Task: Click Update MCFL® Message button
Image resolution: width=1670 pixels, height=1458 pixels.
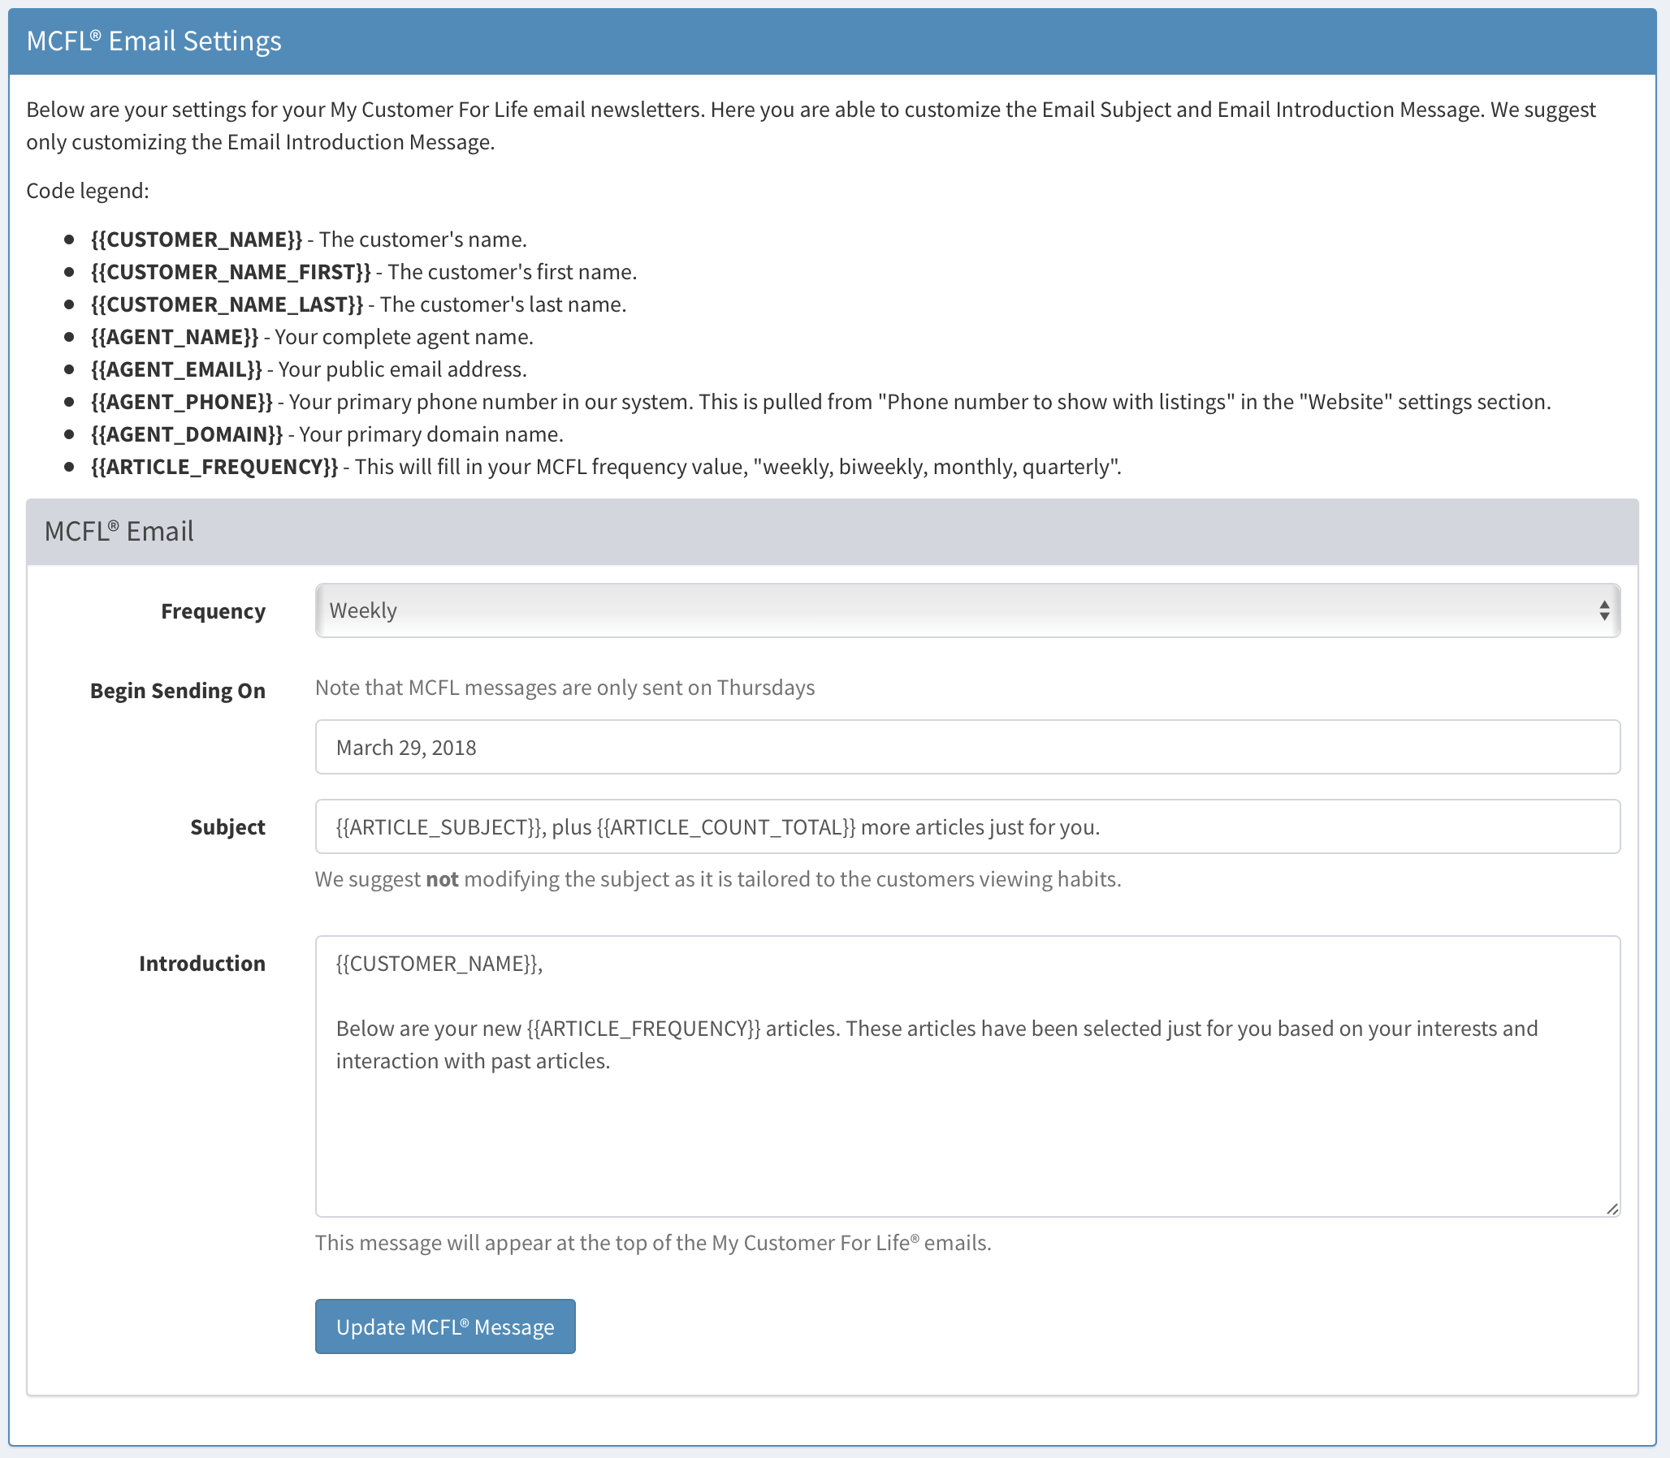Action: pos(445,1326)
